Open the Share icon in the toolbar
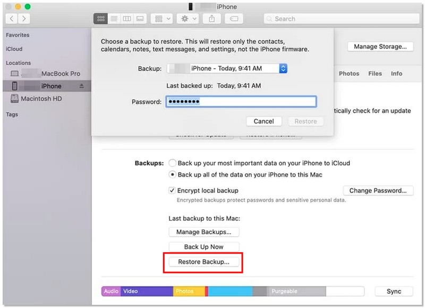The height and width of the screenshot is (308, 425). click(x=212, y=19)
